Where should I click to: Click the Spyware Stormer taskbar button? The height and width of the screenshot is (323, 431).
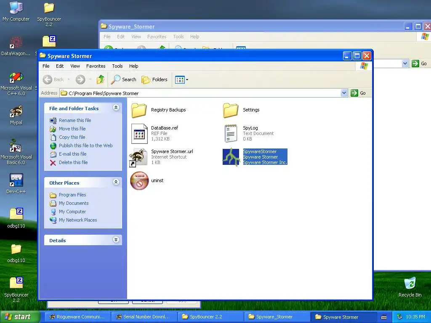(343, 317)
